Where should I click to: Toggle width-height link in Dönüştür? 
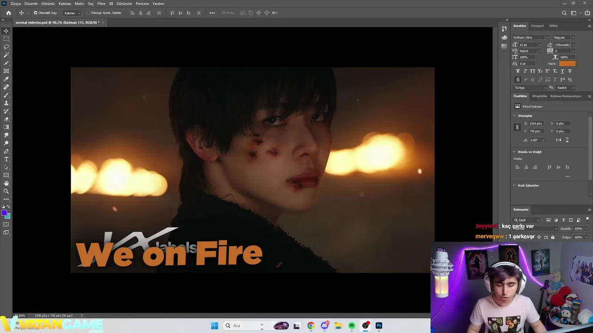517,127
